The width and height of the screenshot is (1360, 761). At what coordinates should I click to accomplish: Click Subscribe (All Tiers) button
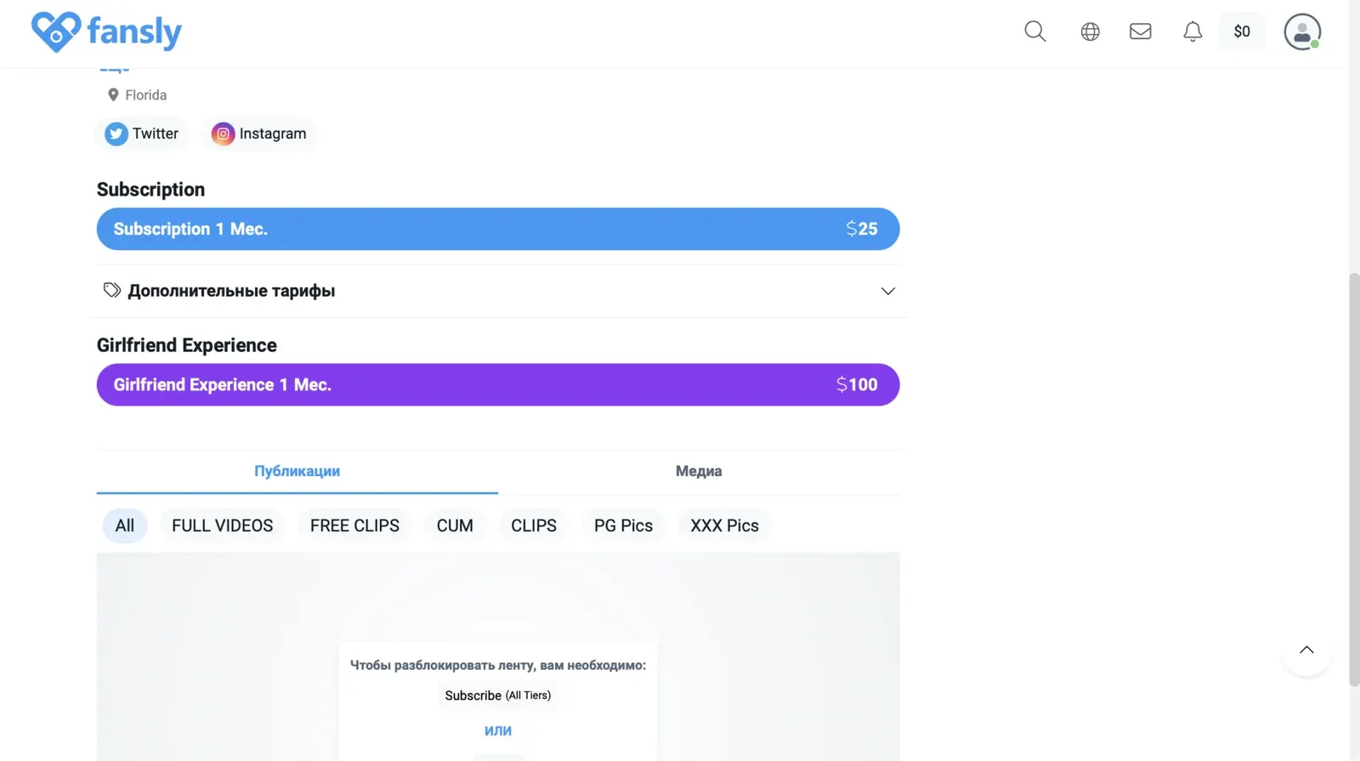[x=498, y=696]
